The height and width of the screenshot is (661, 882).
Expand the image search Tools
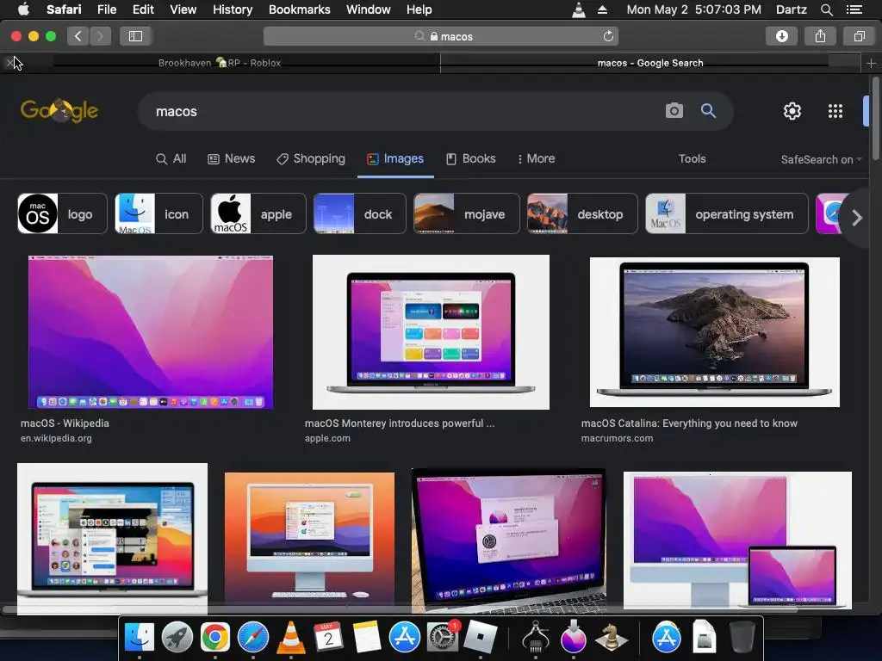(x=692, y=159)
